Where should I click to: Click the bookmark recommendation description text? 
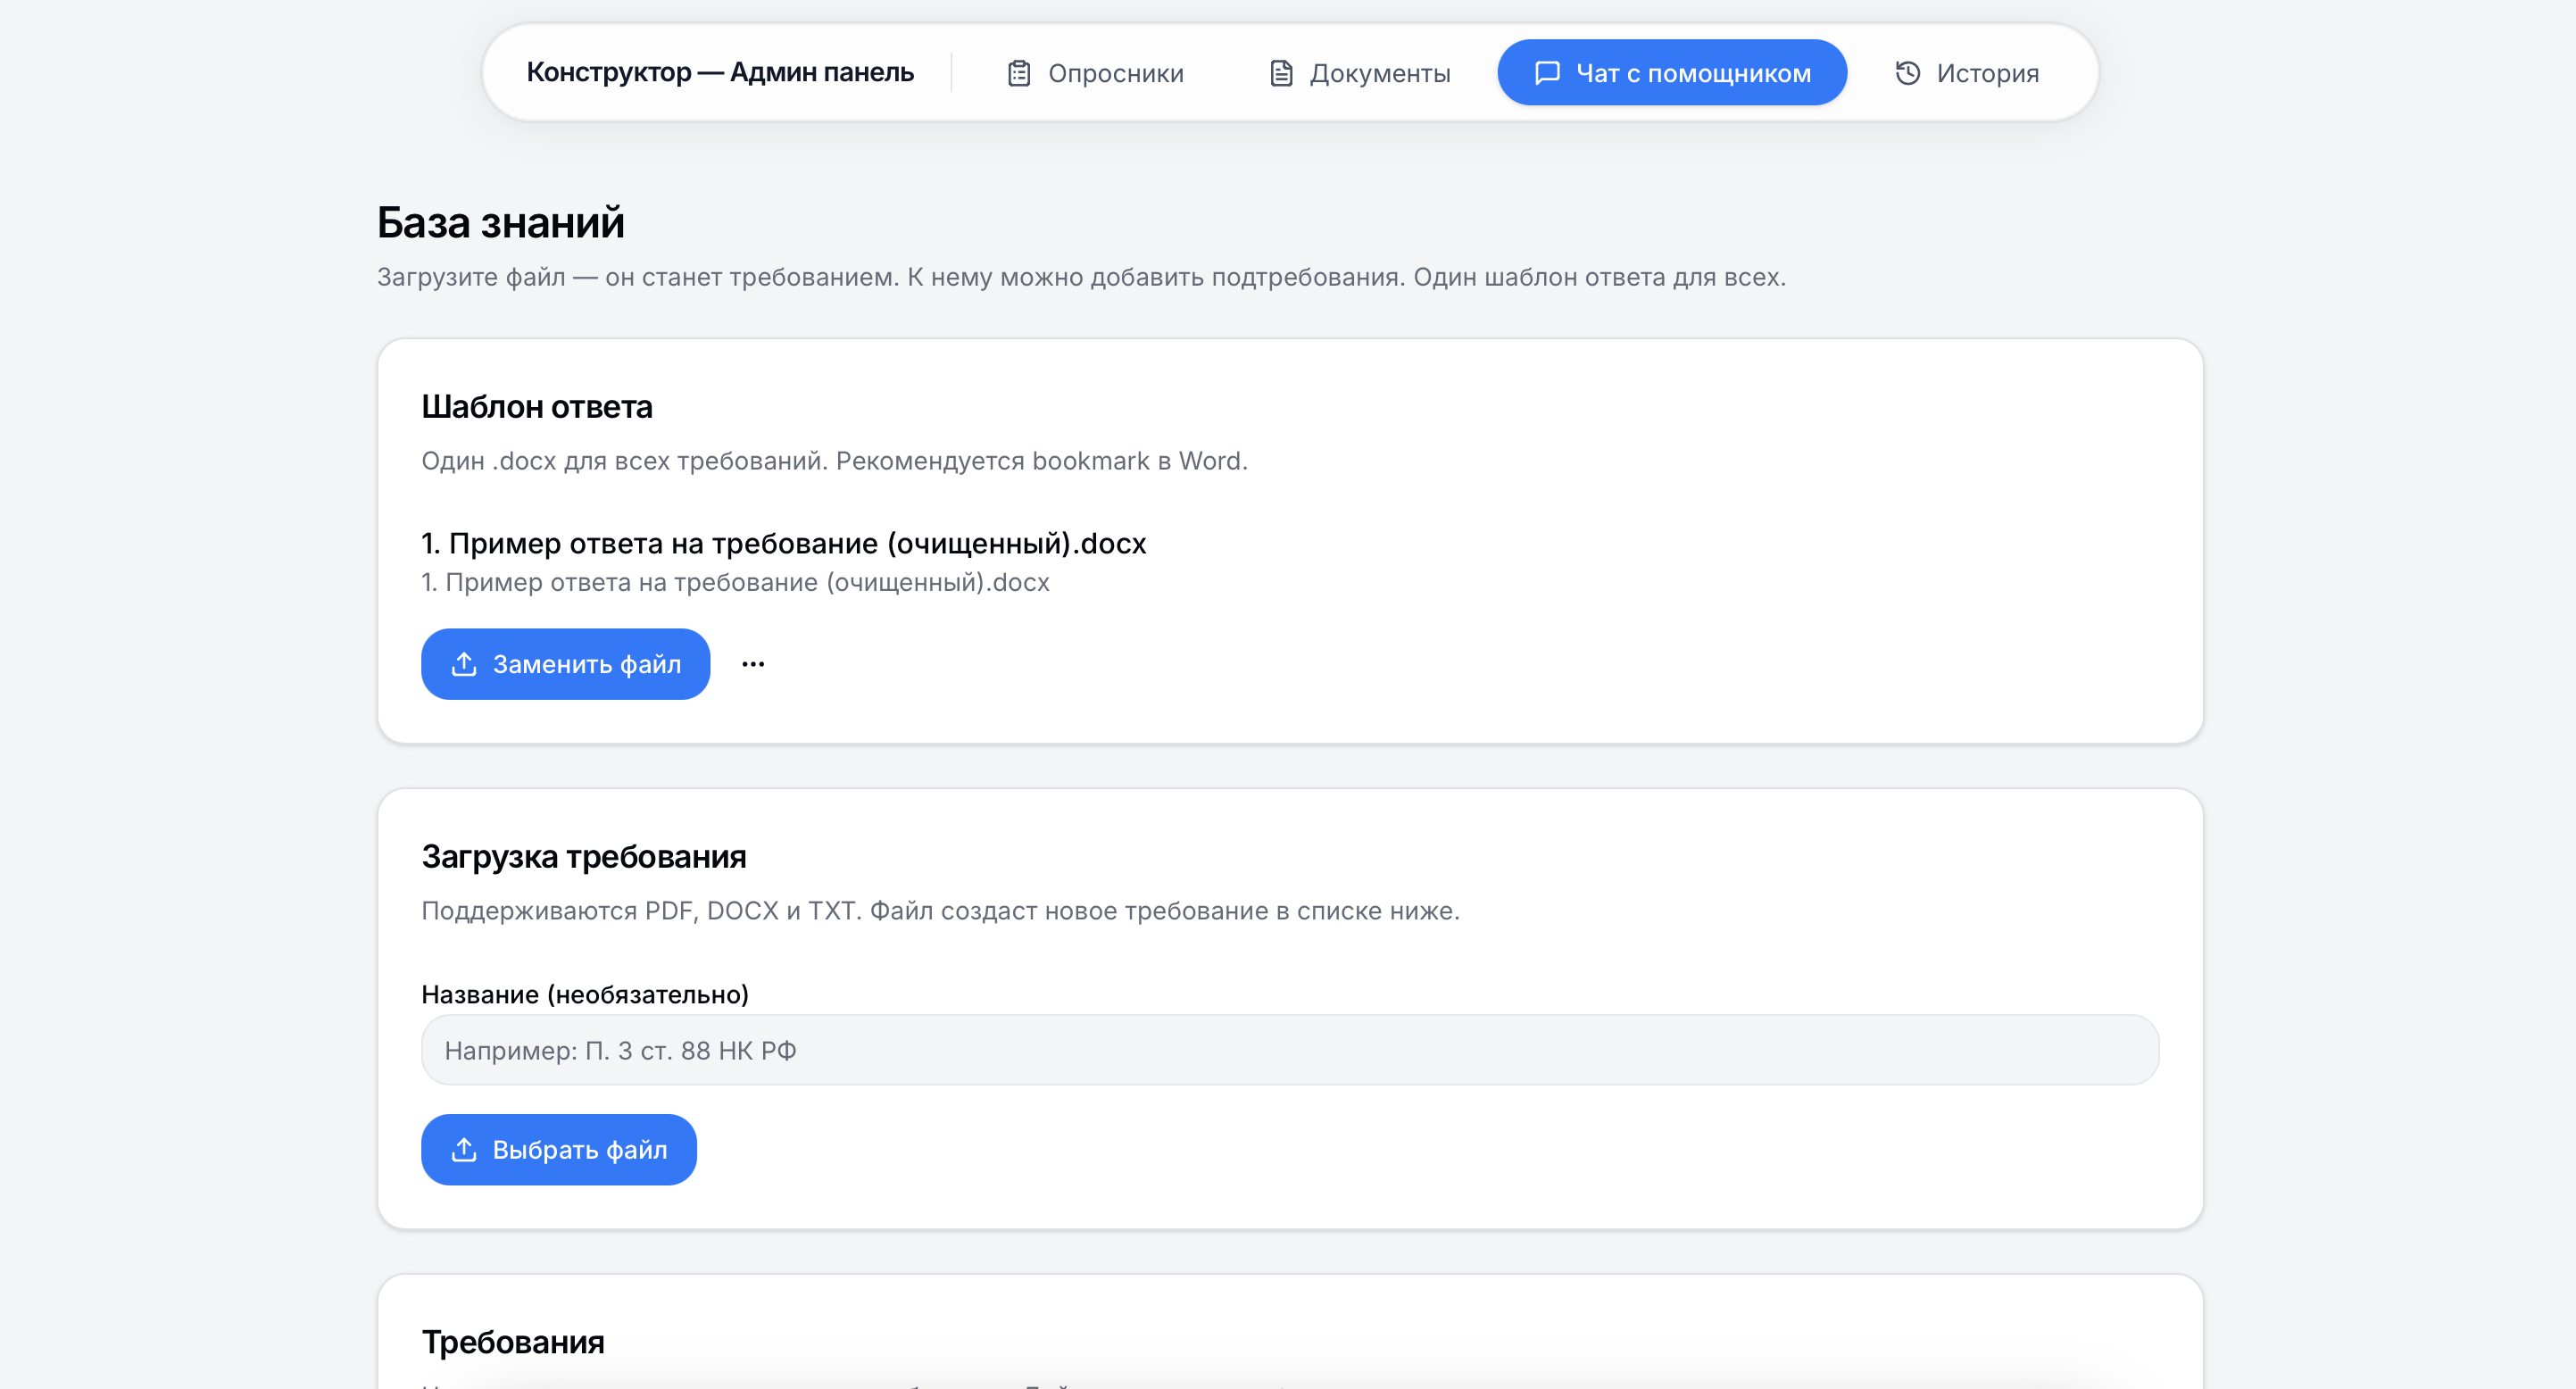point(834,461)
